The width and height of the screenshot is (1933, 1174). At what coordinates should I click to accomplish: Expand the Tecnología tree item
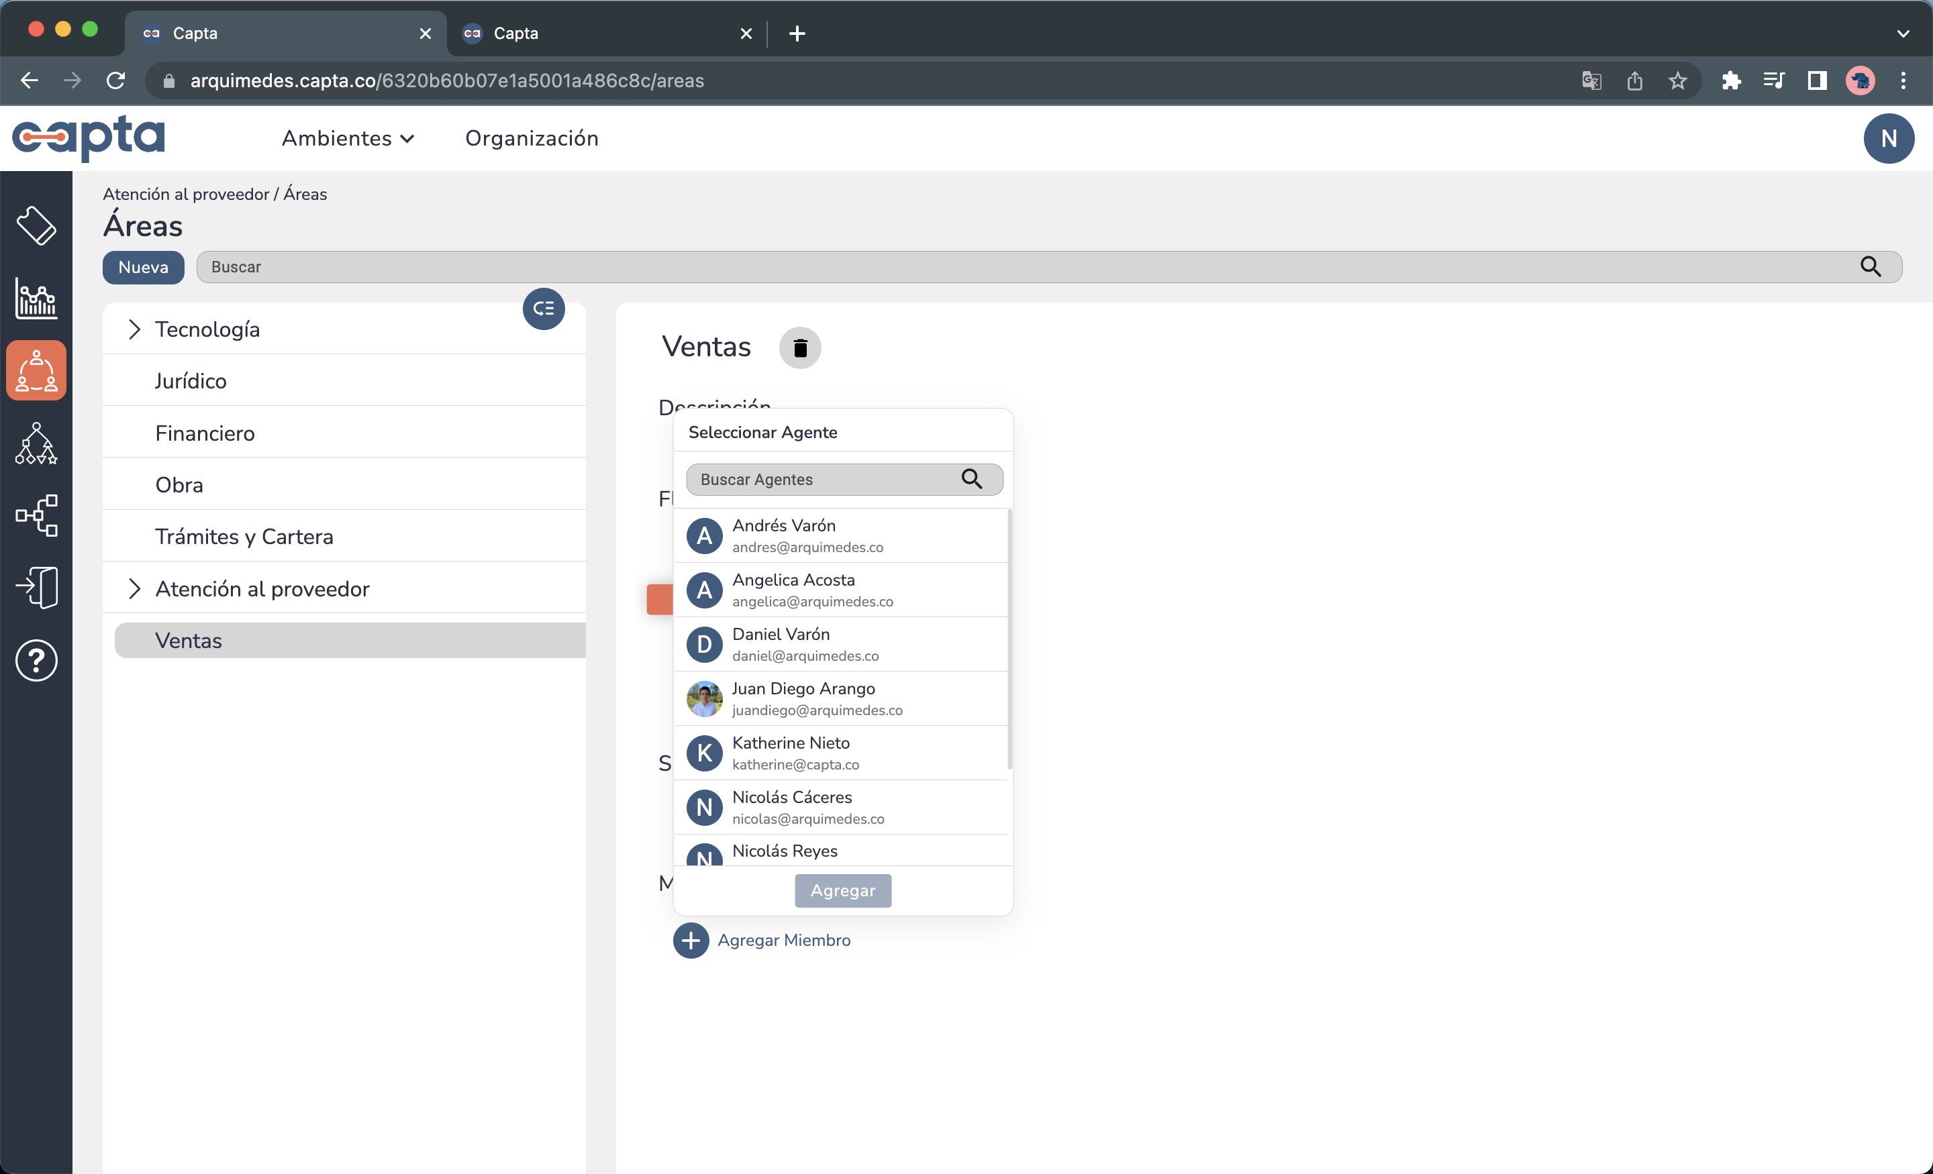coord(134,329)
